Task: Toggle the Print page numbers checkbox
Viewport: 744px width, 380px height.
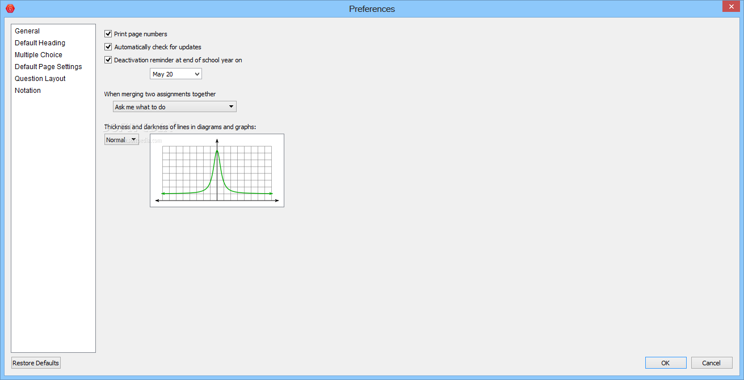Action: (108, 34)
